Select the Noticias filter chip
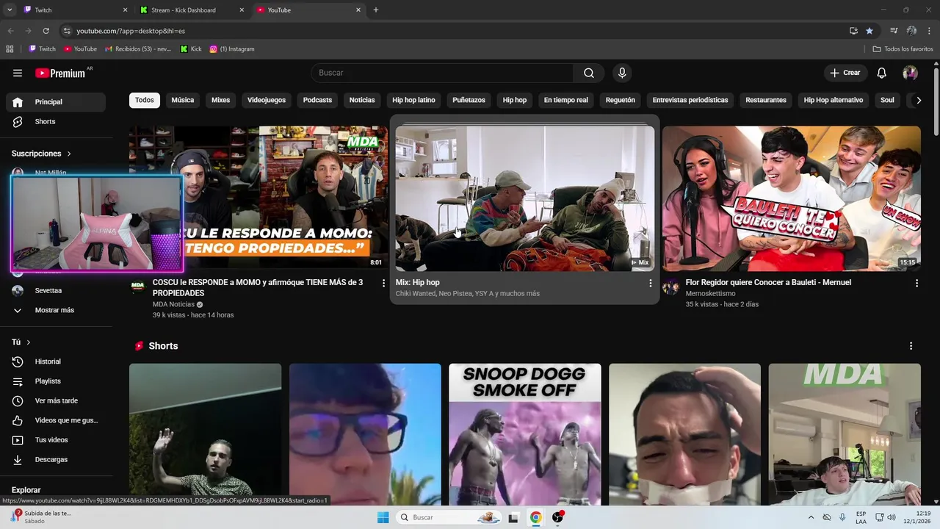The image size is (940, 529). coord(362,100)
